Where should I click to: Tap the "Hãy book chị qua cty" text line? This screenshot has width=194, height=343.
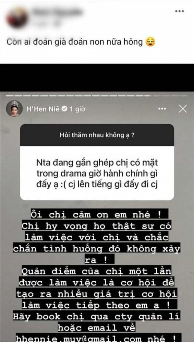click(x=96, y=317)
